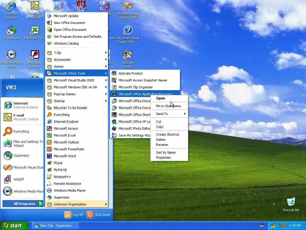The width and height of the screenshot is (306, 230).
Task: Open Properties from context menu
Action: coord(169,158)
